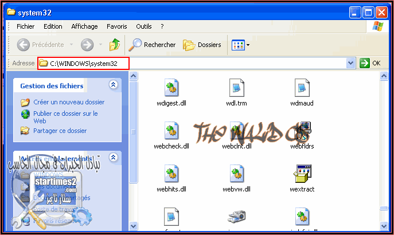Select the webfldrs installer icon
The height and width of the screenshot is (235, 394).
303,131
